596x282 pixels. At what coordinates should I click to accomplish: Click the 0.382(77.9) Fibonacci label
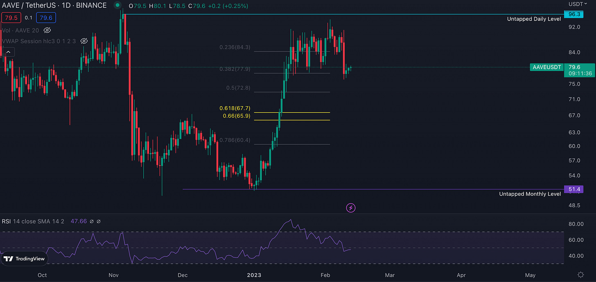(x=235, y=69)
